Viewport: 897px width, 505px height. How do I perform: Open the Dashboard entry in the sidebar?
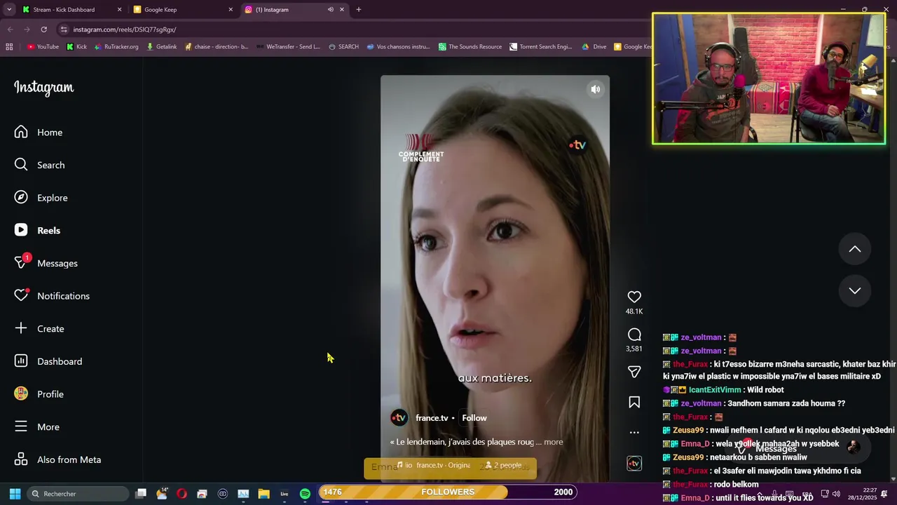pos(48,361)
